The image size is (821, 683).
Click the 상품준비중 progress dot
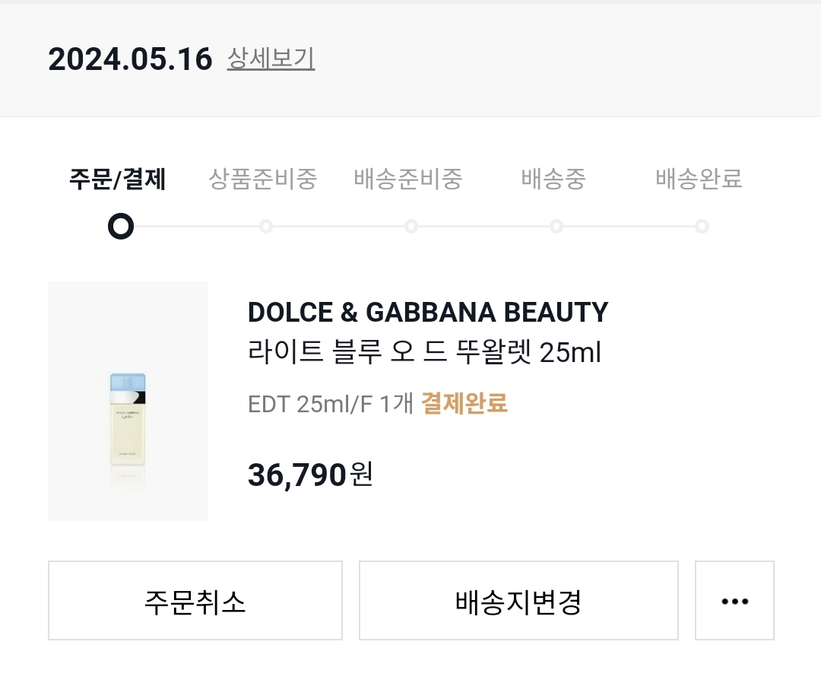pyautogui.click(x=266, y=226)
